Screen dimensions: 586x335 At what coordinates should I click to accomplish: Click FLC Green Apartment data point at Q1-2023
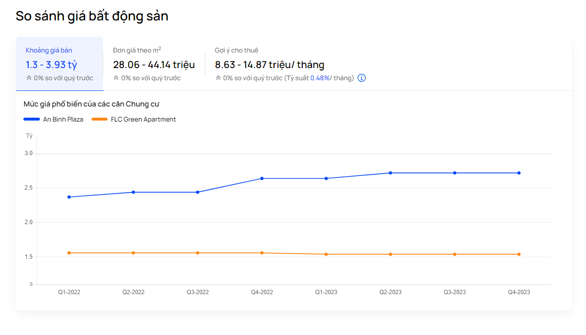pos(326,254)
